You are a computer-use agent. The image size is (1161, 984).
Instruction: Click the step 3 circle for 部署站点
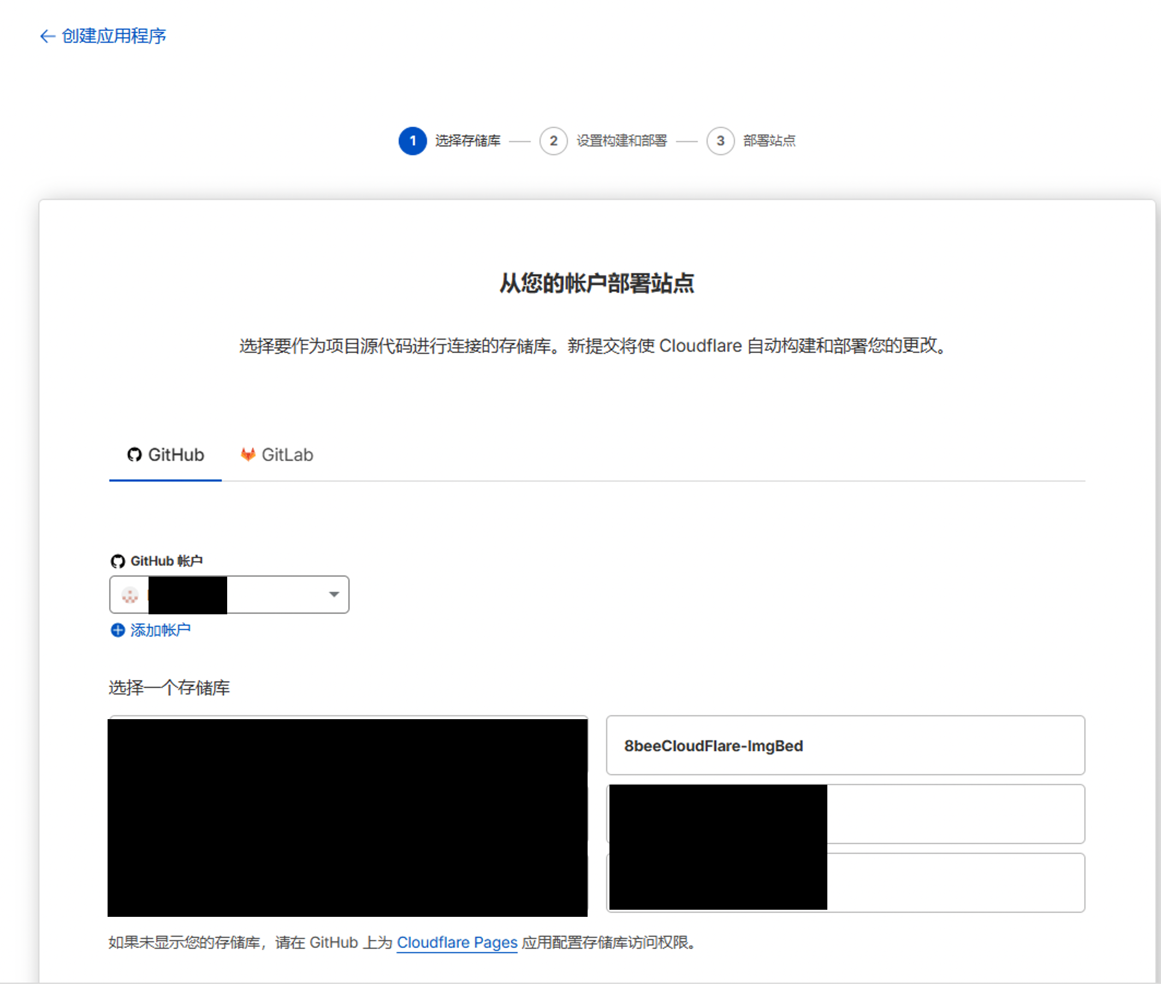(720, 140)
